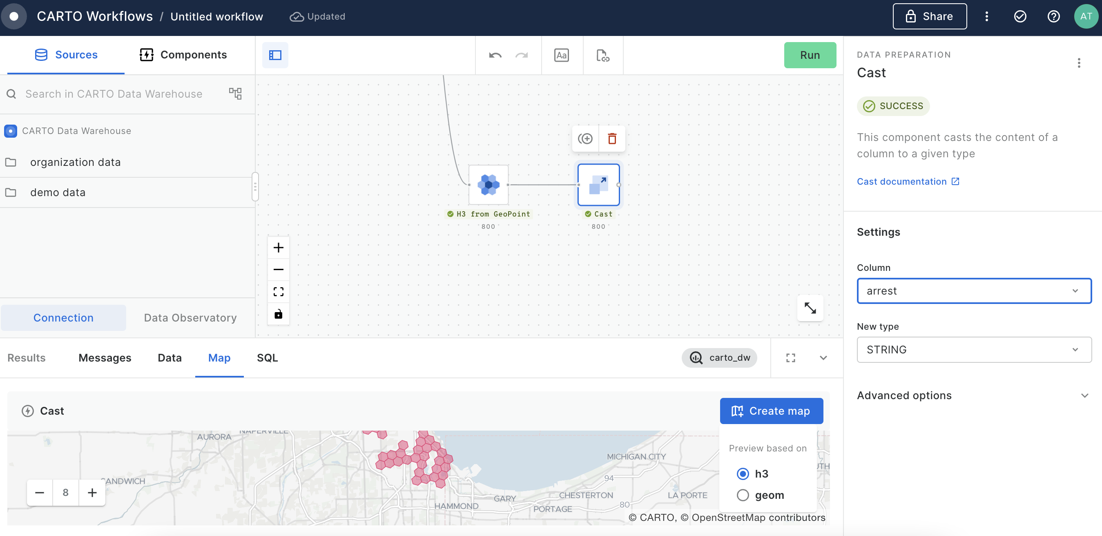Screen dimensions: 1102x536
Task: Click the Updated cloud status indicator
Action: 317,16
